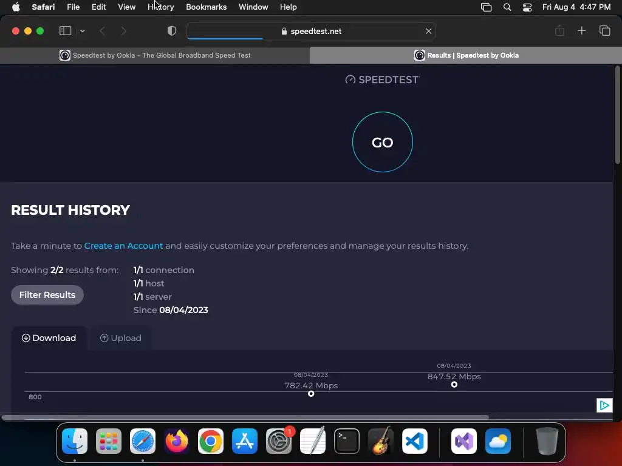Click the SPEEDTEST logo
The height and width of the screenshot is (466, 622).
click(382, 79)
